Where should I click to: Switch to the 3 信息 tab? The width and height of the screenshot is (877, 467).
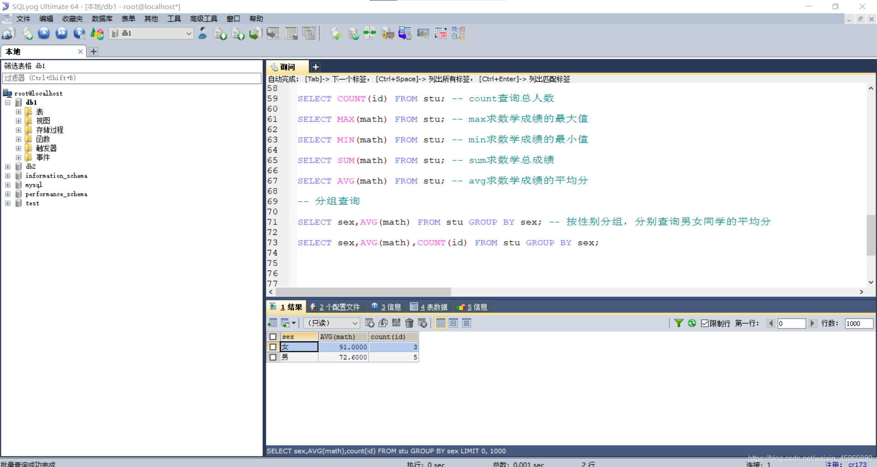click(x=386, y=307)
